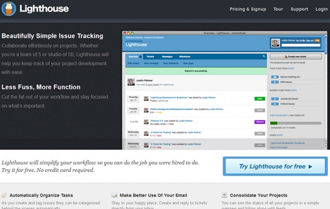330x209 pixels.
Task: Click the count badge beside 'Critical Issues'
Action: coord(275,104)
